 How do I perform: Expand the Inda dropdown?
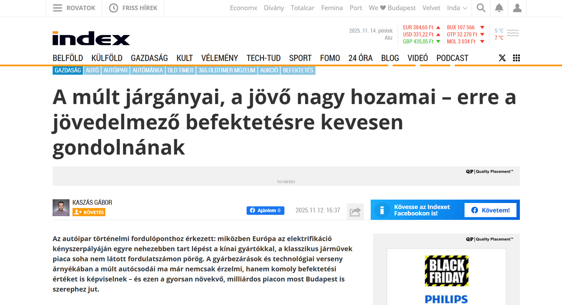(x=457, y=8)
